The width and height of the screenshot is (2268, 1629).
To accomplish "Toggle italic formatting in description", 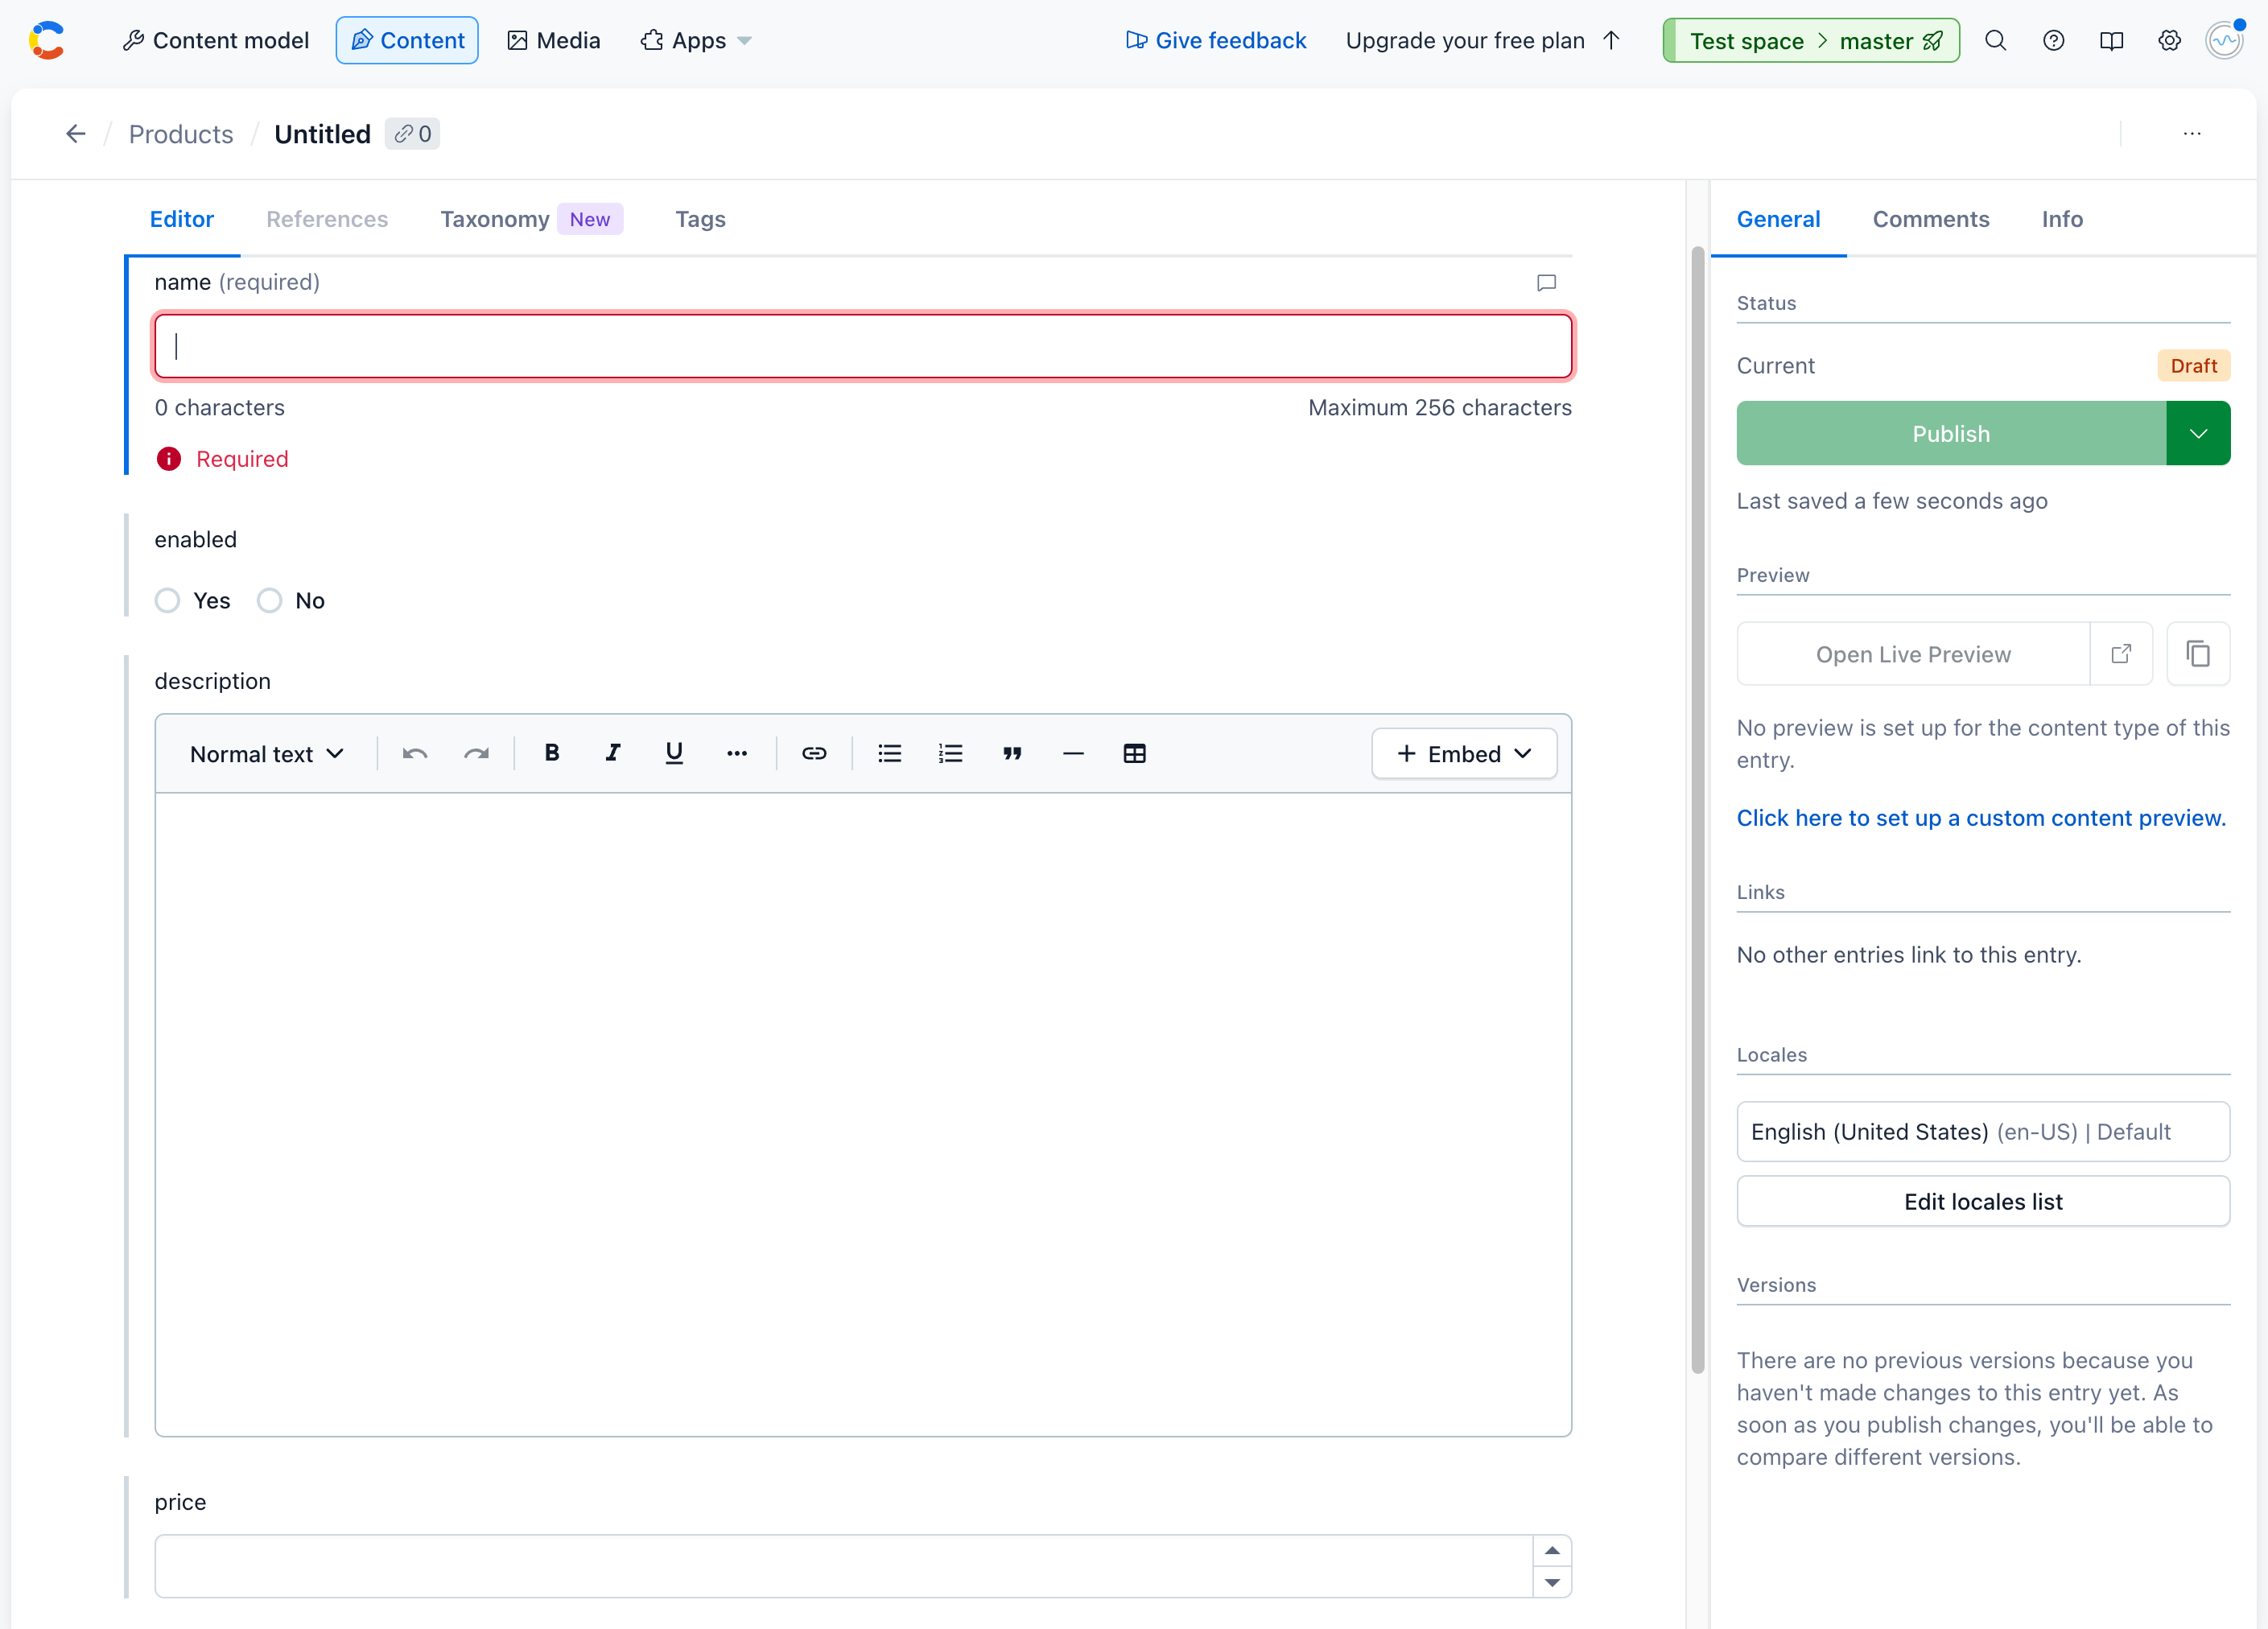I will coord(613,753).
